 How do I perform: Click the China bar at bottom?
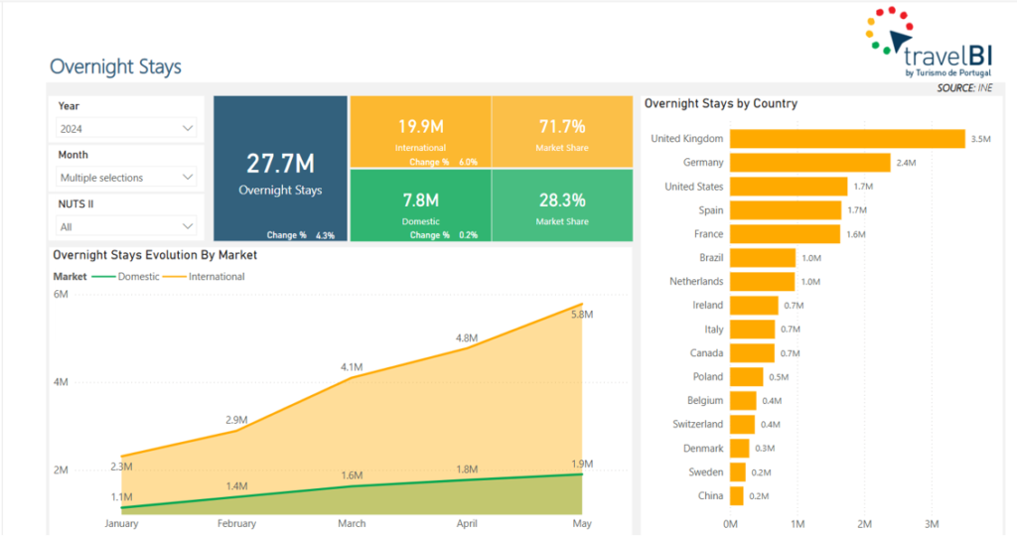point(737,495)
